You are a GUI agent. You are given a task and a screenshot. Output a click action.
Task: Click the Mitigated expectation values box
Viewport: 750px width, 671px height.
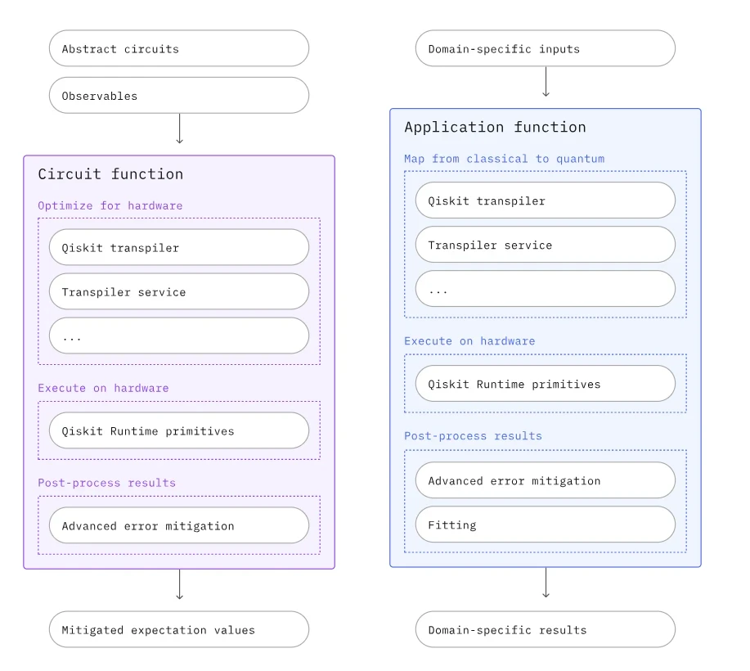pos(179,630)
